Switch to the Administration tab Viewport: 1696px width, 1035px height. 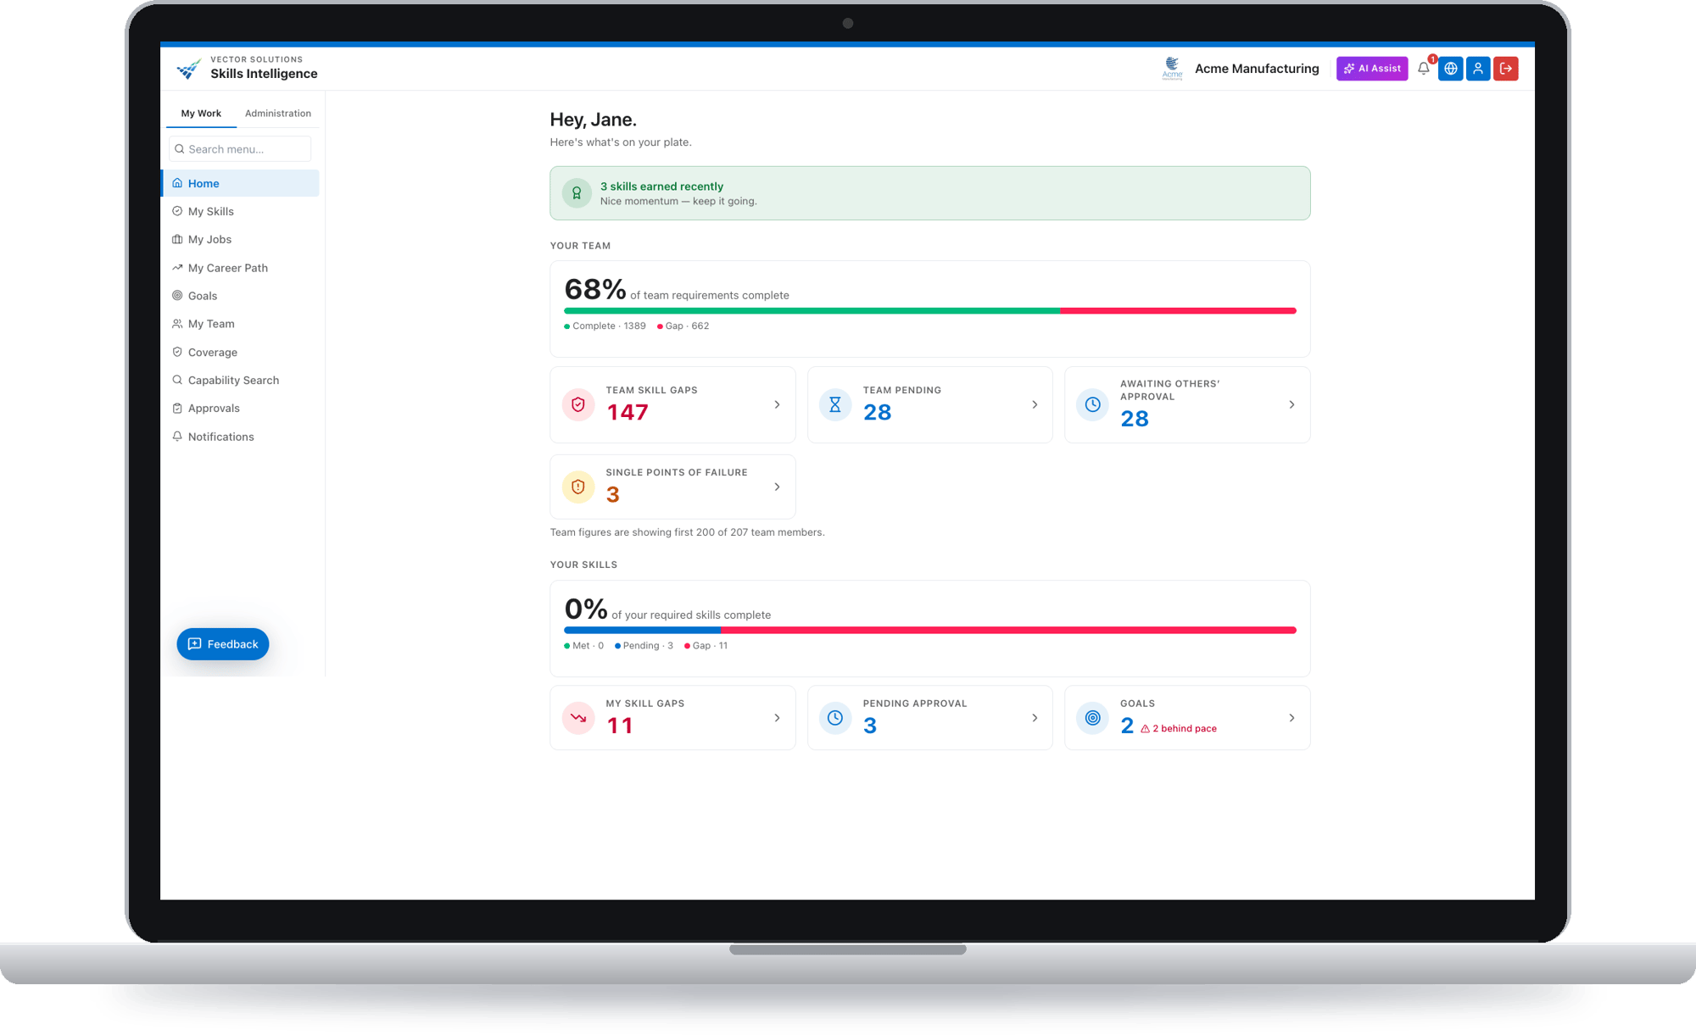[x=278, y=114]
